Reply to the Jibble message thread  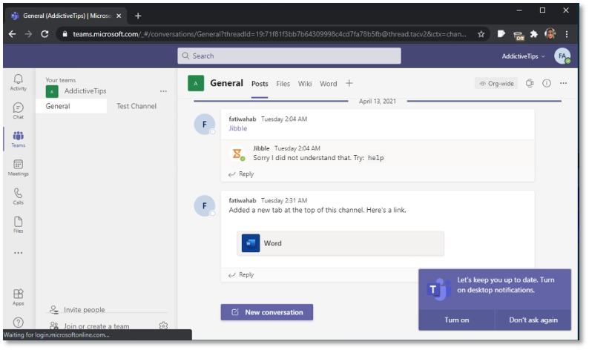coord(241,174)
